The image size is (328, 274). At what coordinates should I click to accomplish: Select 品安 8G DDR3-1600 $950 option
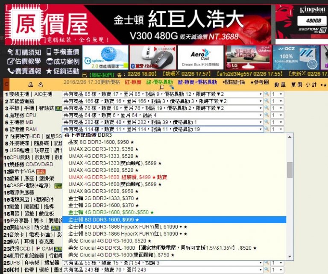(174, 142)
